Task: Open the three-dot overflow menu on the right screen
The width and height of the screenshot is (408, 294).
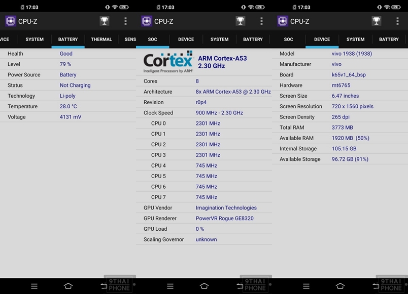Action: (397, 21)
